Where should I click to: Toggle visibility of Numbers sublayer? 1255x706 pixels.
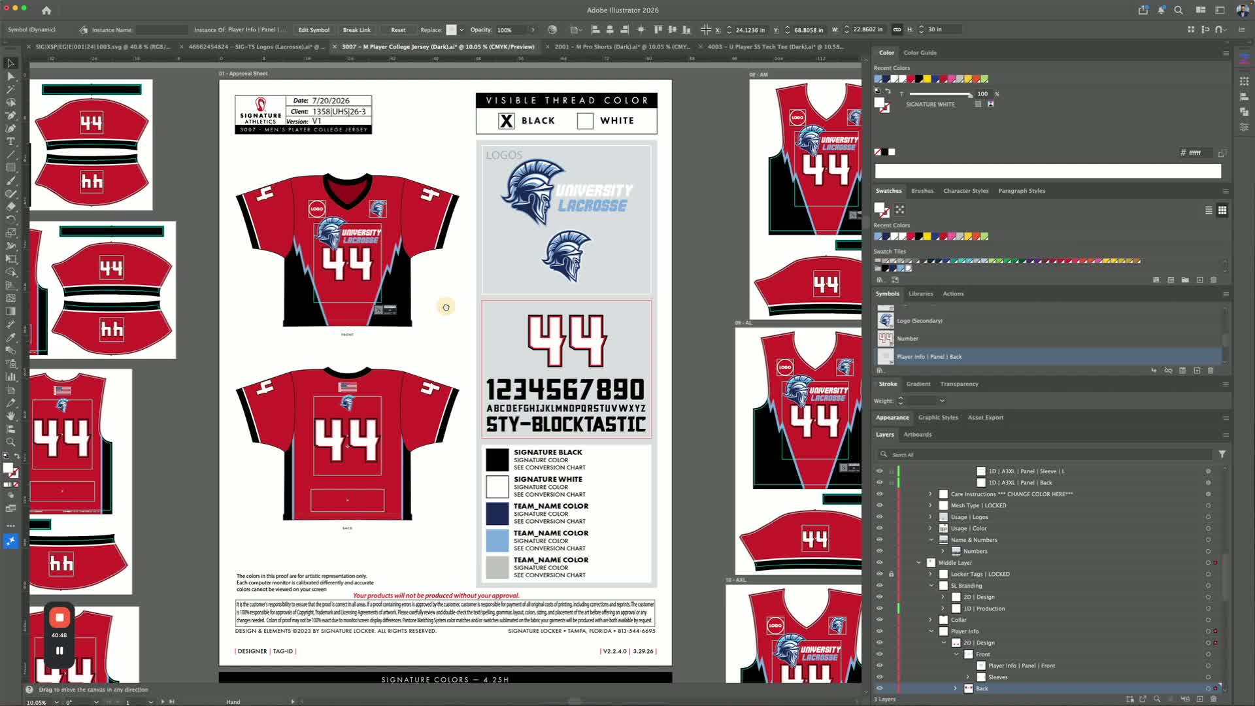click(x=879, y=551)
